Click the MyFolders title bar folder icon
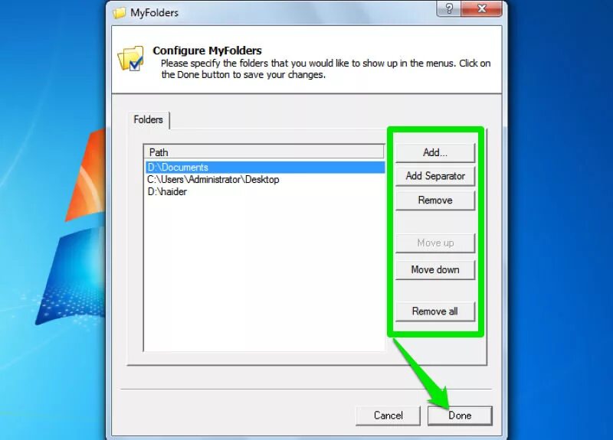 pyautogui.click(x=120, y=13)
